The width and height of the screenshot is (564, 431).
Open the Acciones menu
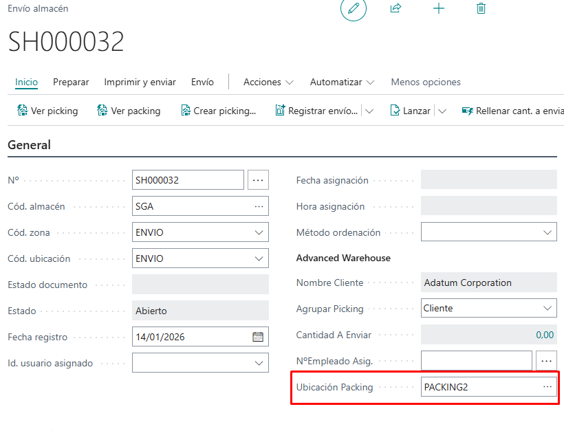point(268,82)
